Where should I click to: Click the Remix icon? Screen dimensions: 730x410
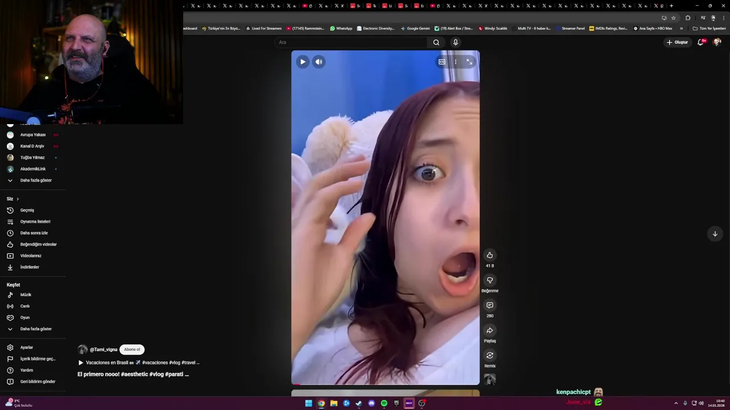489,355
